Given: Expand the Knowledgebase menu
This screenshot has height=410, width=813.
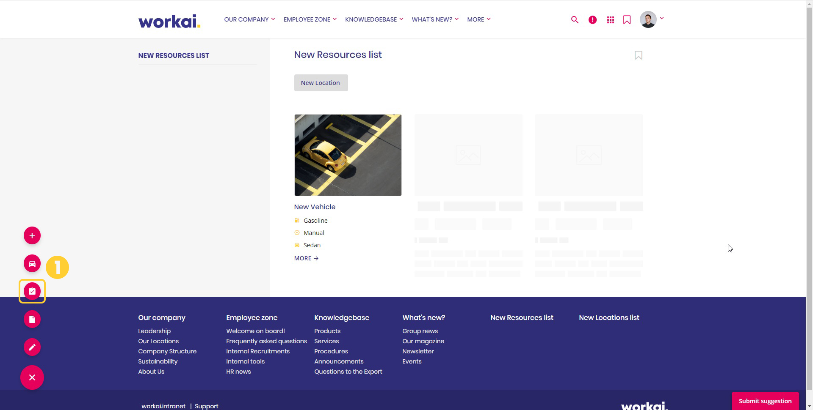Looking at the screenshot, I should (374, 19).
